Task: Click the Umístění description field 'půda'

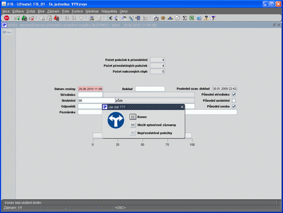Action: (155, 101)
